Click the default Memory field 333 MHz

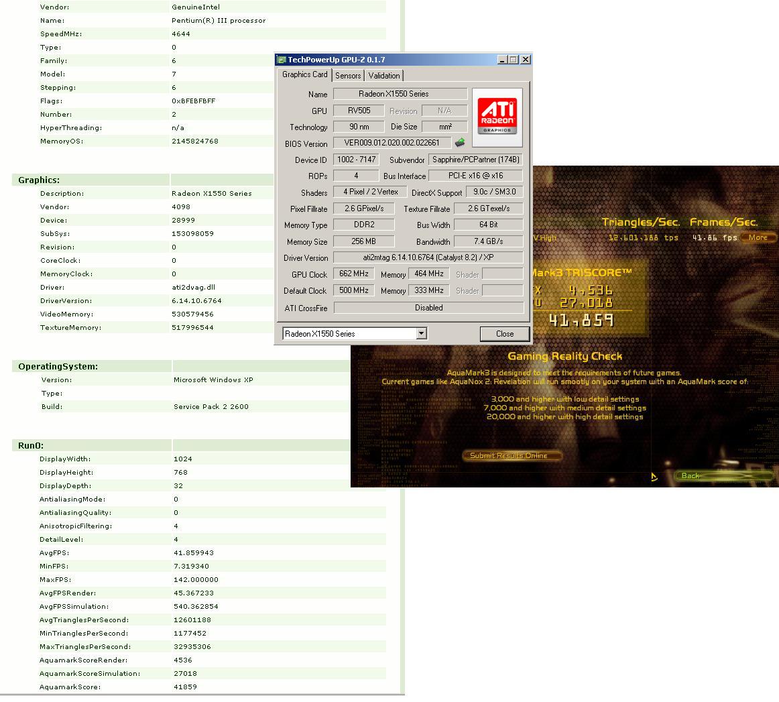pyautogui.click(x=429, y=290)
